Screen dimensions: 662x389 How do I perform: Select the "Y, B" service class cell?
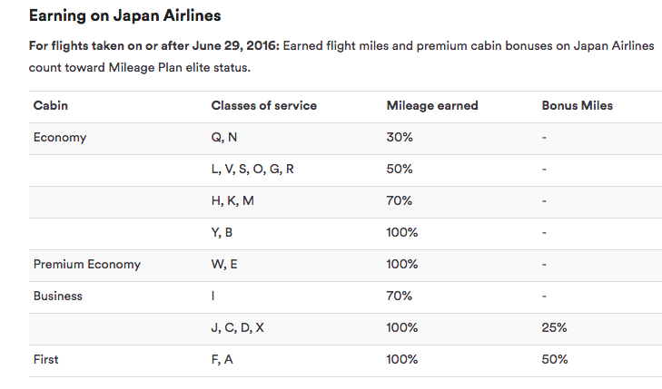tap(222, 233)
